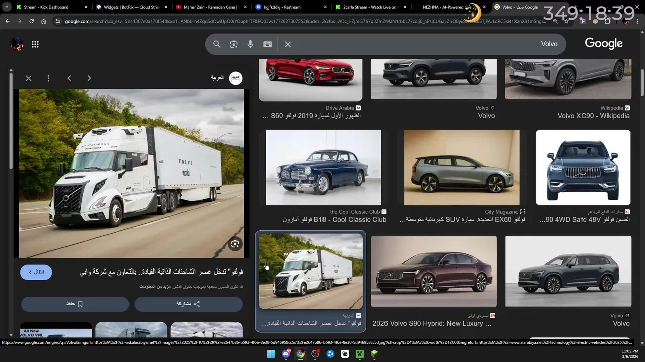Switch to Widgets BotRix tab
The width and height of the screenshot is (645, 362).
click(131, 7)
